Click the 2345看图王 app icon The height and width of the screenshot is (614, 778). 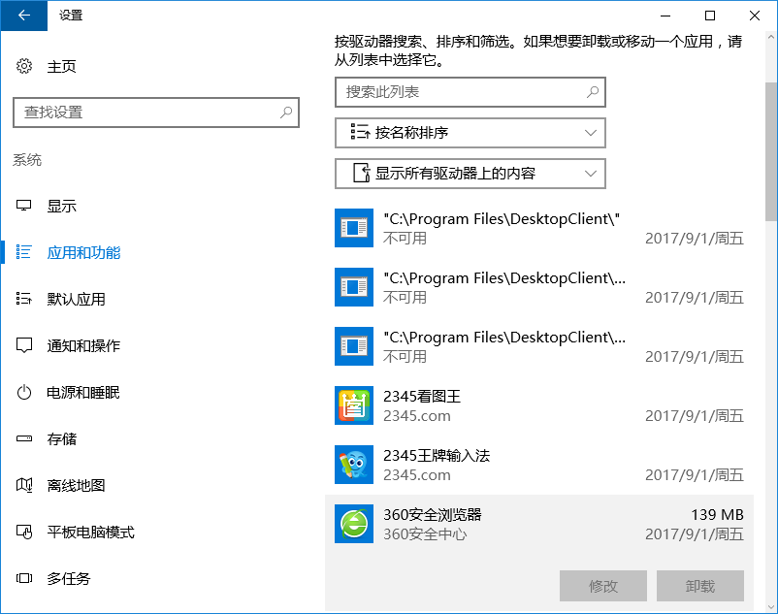click(353, 405)
